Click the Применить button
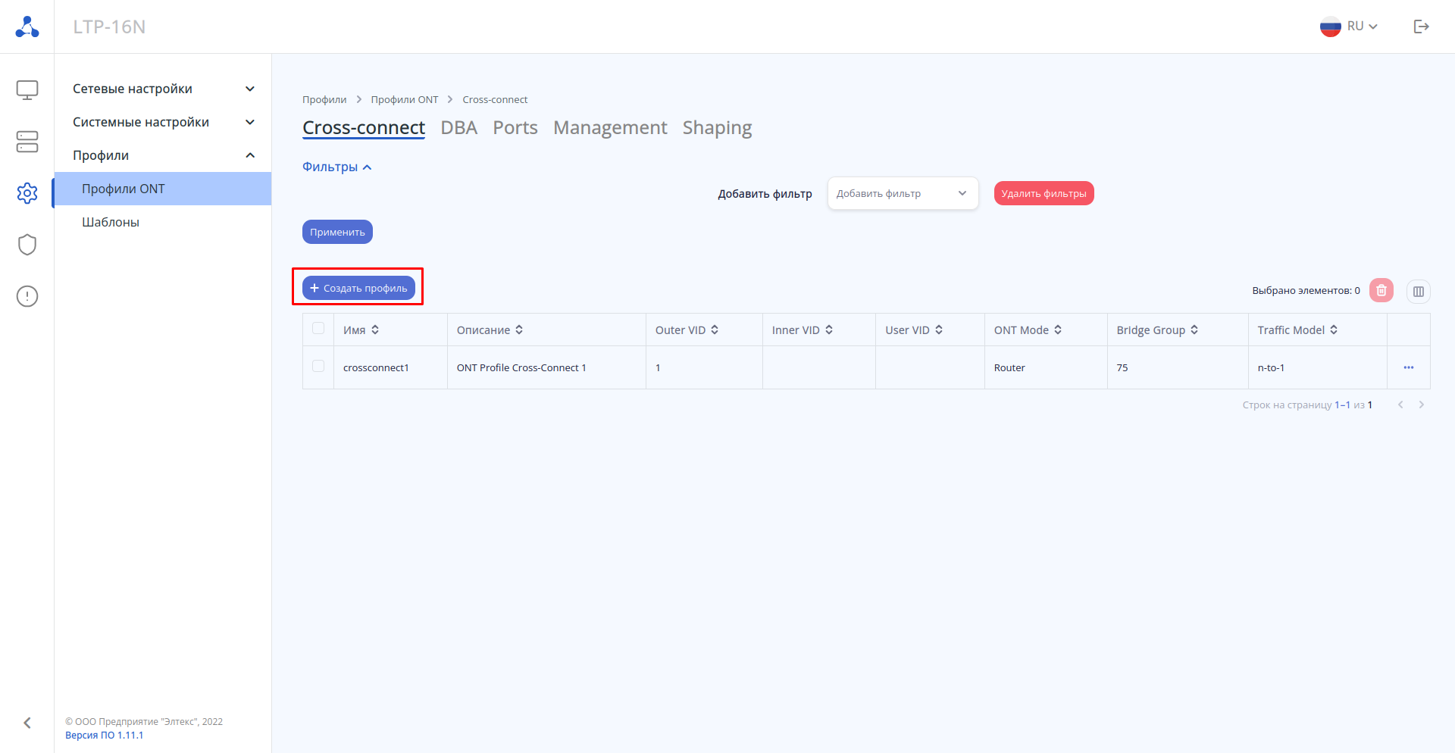The image size is (1455, 753). click(x=337, y=232)
